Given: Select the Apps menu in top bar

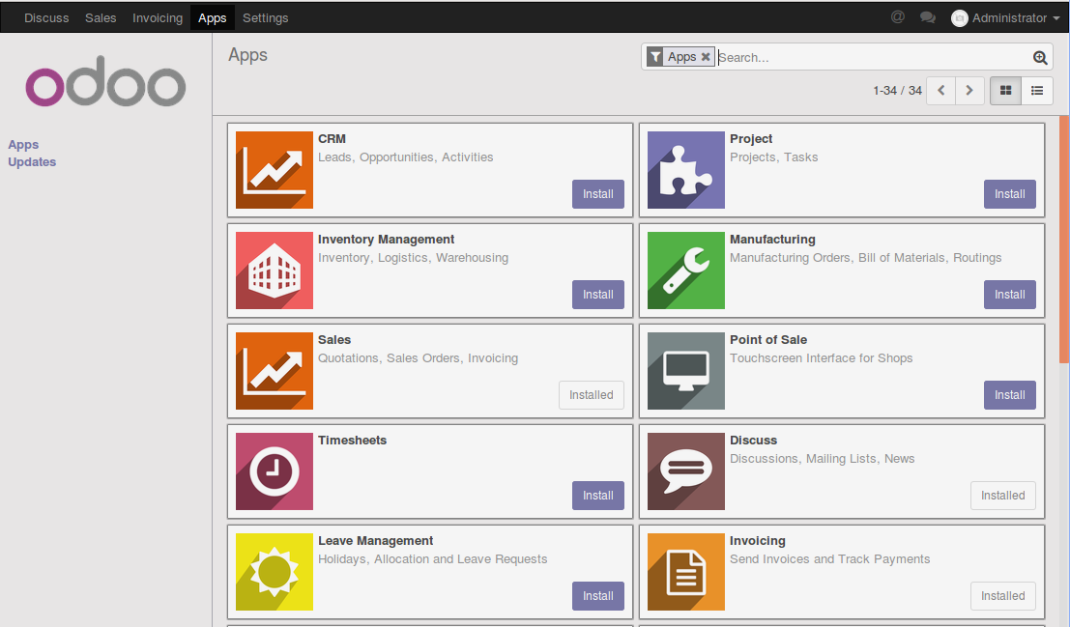Looking at the screenshot, I should coord(213,17).
